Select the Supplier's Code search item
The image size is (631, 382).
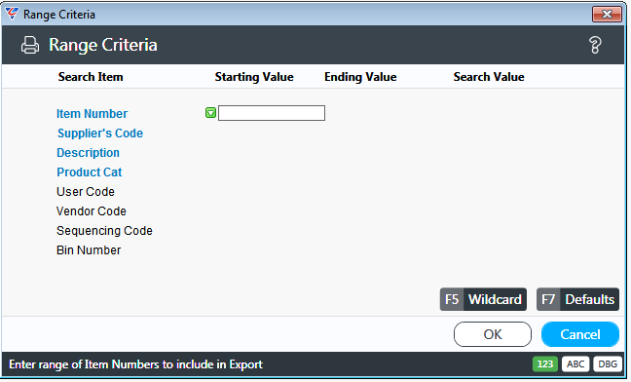(100, 134)
